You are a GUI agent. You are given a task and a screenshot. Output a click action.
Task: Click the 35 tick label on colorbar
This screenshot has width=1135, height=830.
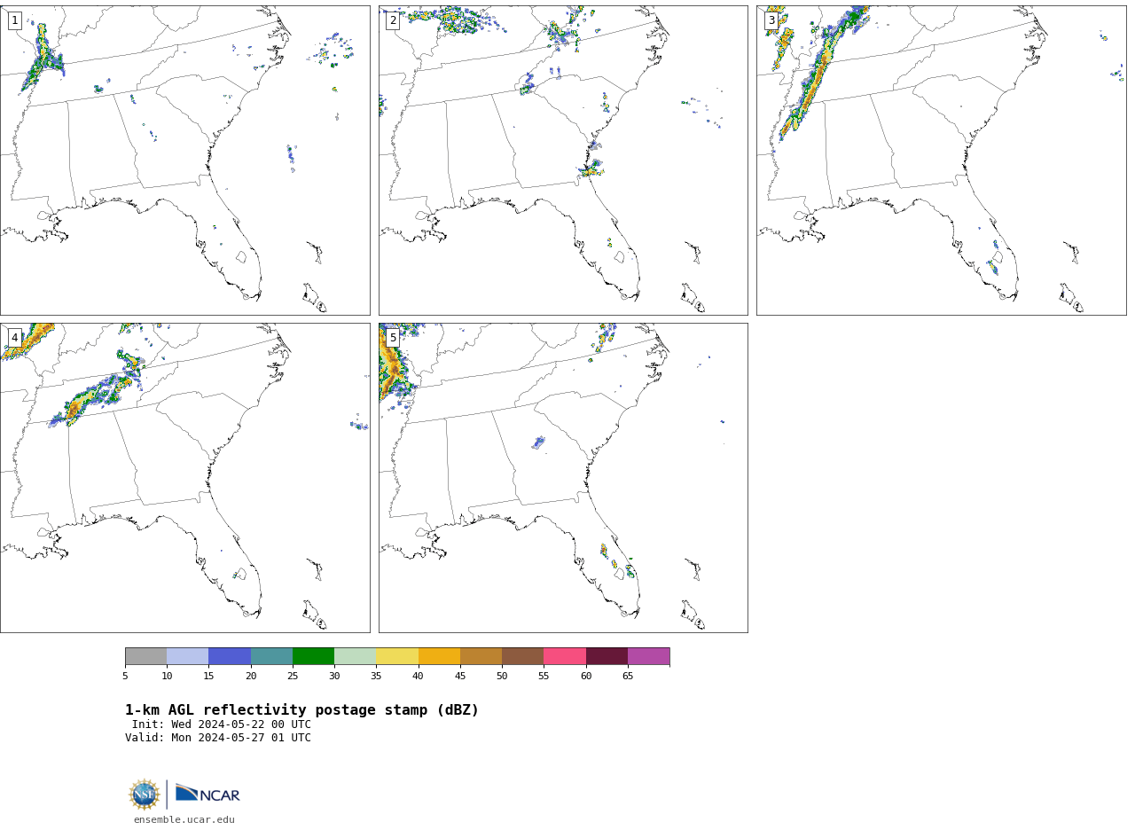[376, 676]
